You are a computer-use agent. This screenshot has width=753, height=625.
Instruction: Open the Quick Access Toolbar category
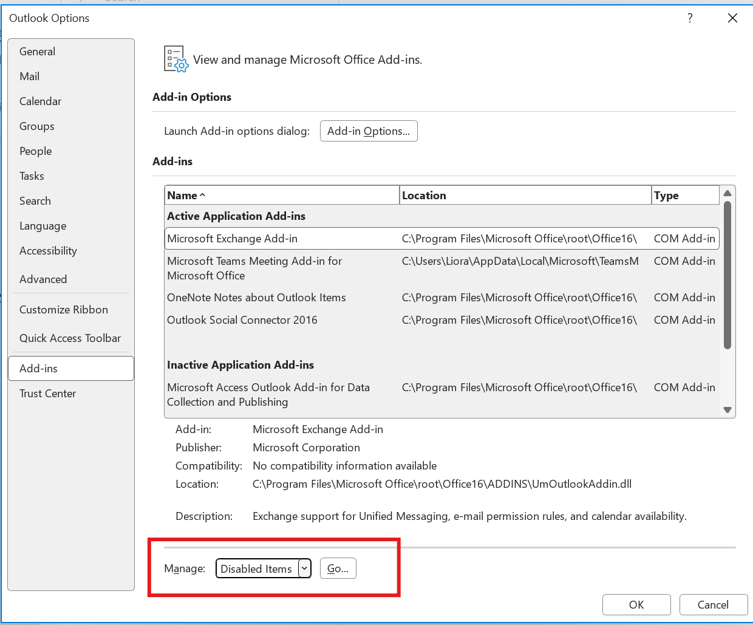71,338
